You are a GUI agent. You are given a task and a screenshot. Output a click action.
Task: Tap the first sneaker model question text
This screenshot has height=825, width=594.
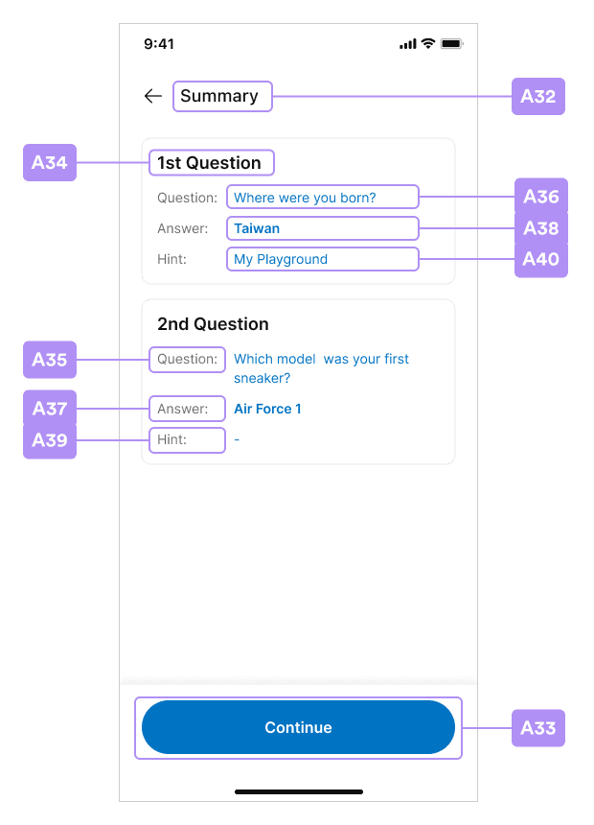point(321,368)
